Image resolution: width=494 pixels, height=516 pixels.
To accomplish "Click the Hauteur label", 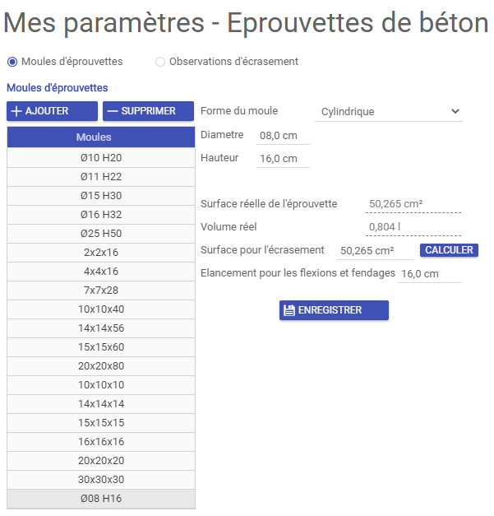I will 219,158.
